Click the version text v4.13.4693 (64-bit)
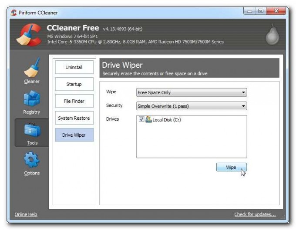This screenshot has height=230, width=296. click(123, 29)
